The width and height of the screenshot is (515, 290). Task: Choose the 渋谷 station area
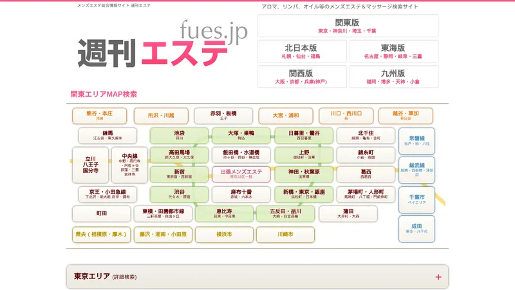click(180, 195)
